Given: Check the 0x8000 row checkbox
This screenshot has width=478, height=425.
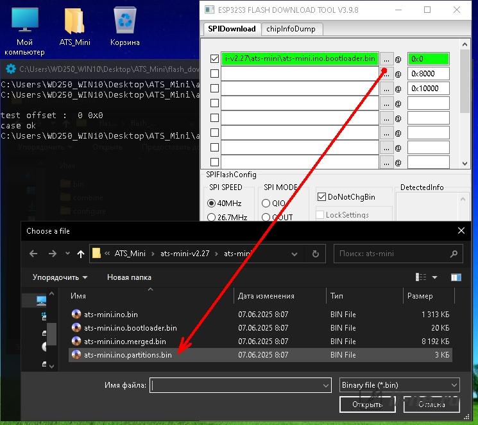Looking at the screenshot, I should [x=214, y=74].
